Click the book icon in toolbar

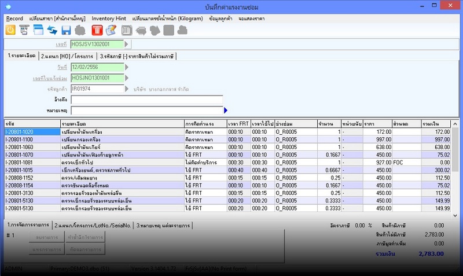pos(127,30)
